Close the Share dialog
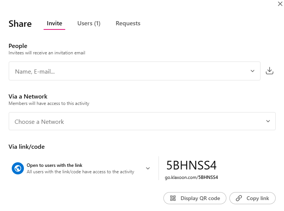The height and width of the screenshot is (211, 284). [280, 3]
